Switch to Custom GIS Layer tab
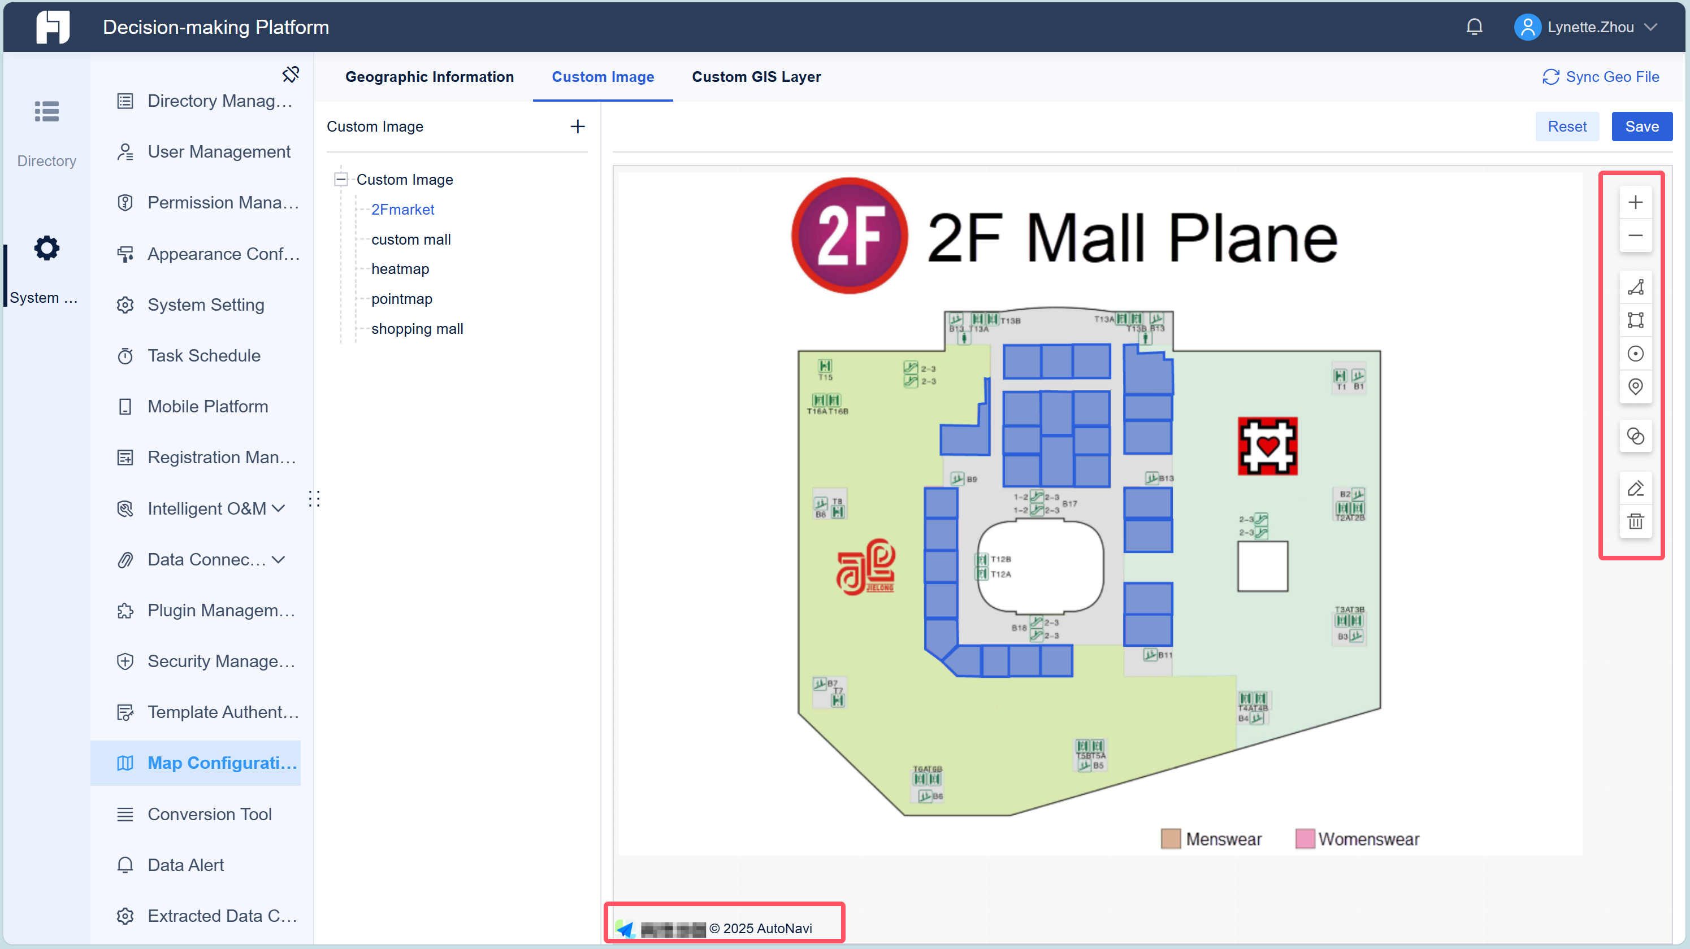 tap(756, 77)
